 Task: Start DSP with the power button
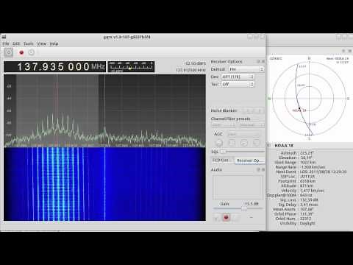(x=9, y=52)
